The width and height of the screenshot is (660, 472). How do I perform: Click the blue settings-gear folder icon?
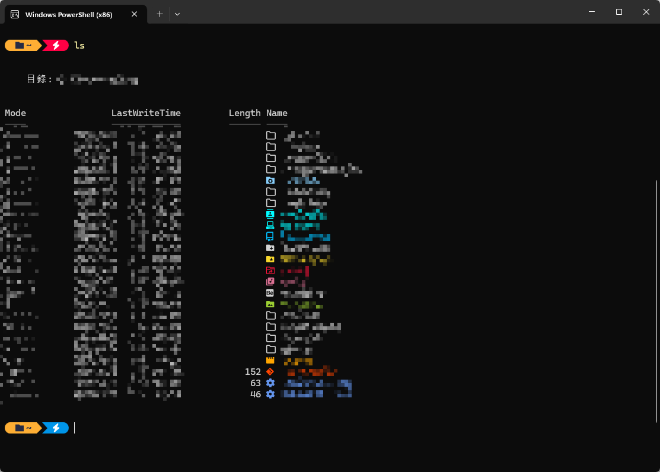[x=270, y=180]
